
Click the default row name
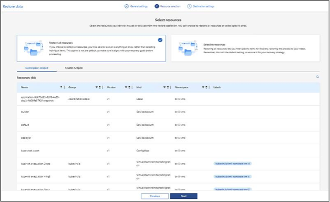(25, 125)
